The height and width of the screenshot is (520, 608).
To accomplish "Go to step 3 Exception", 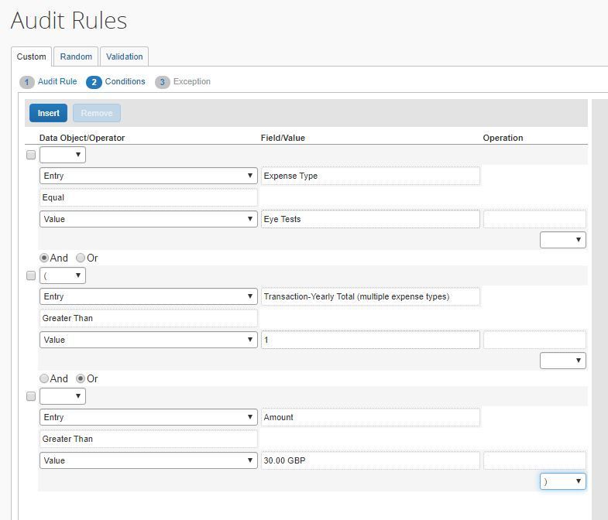I will tap(183, 82).
